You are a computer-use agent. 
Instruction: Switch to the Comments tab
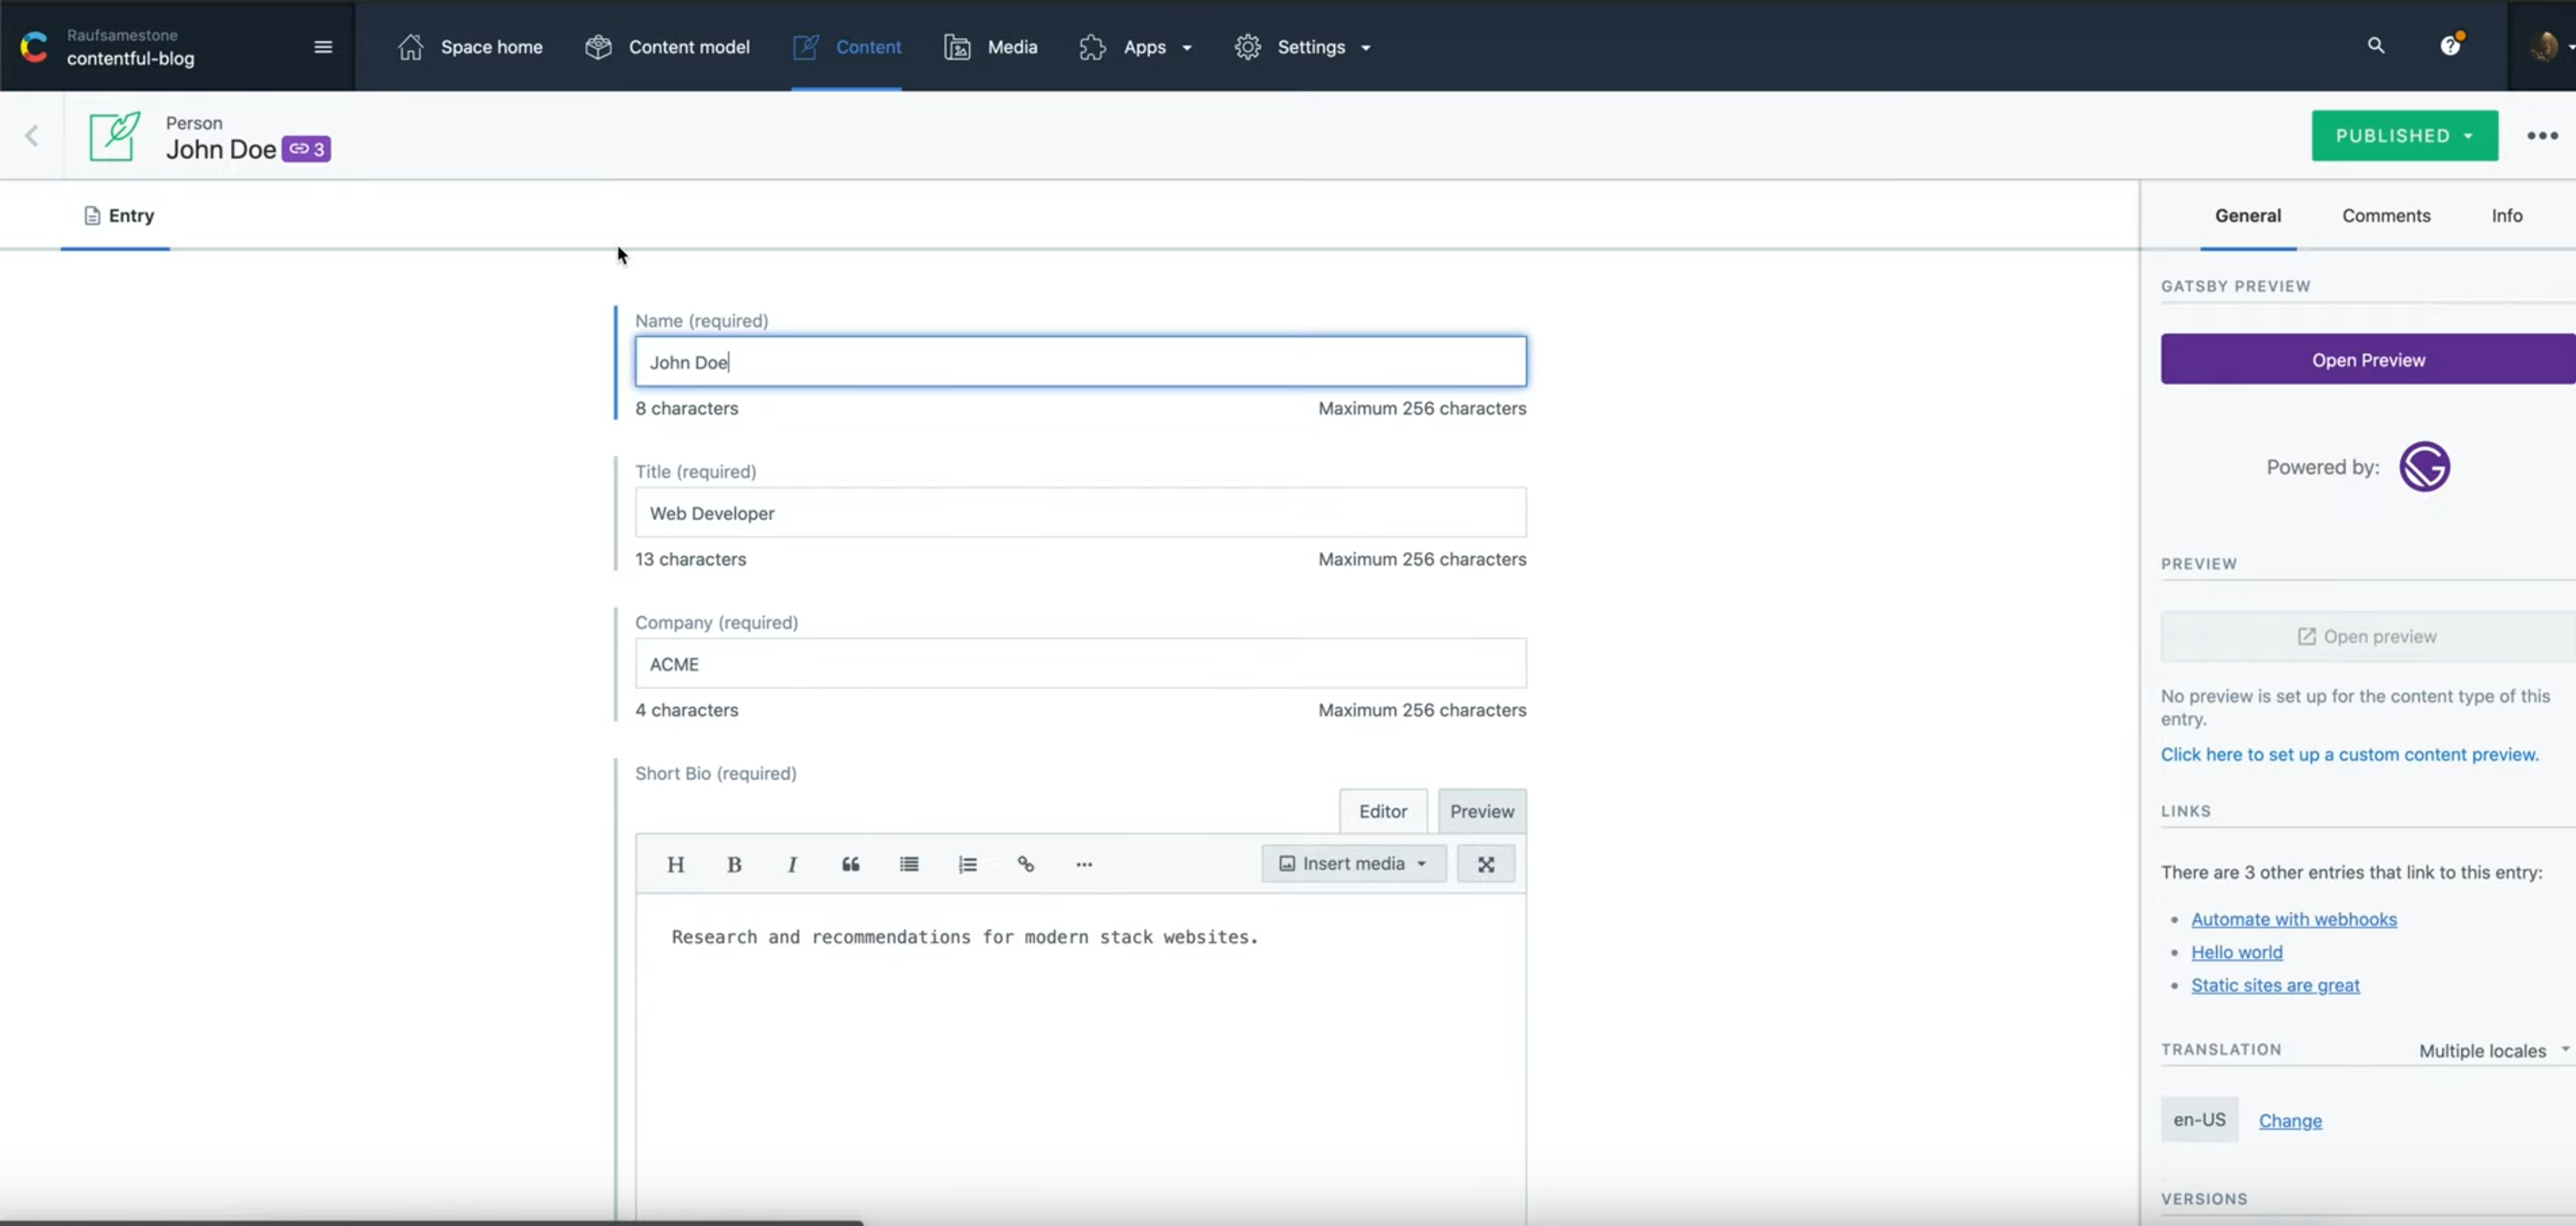tap(2386, 215)
